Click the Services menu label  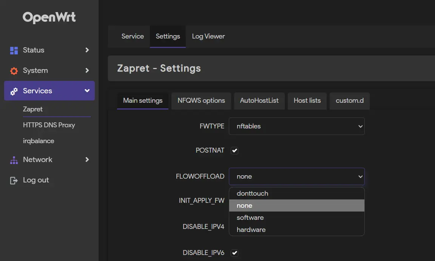37,91
